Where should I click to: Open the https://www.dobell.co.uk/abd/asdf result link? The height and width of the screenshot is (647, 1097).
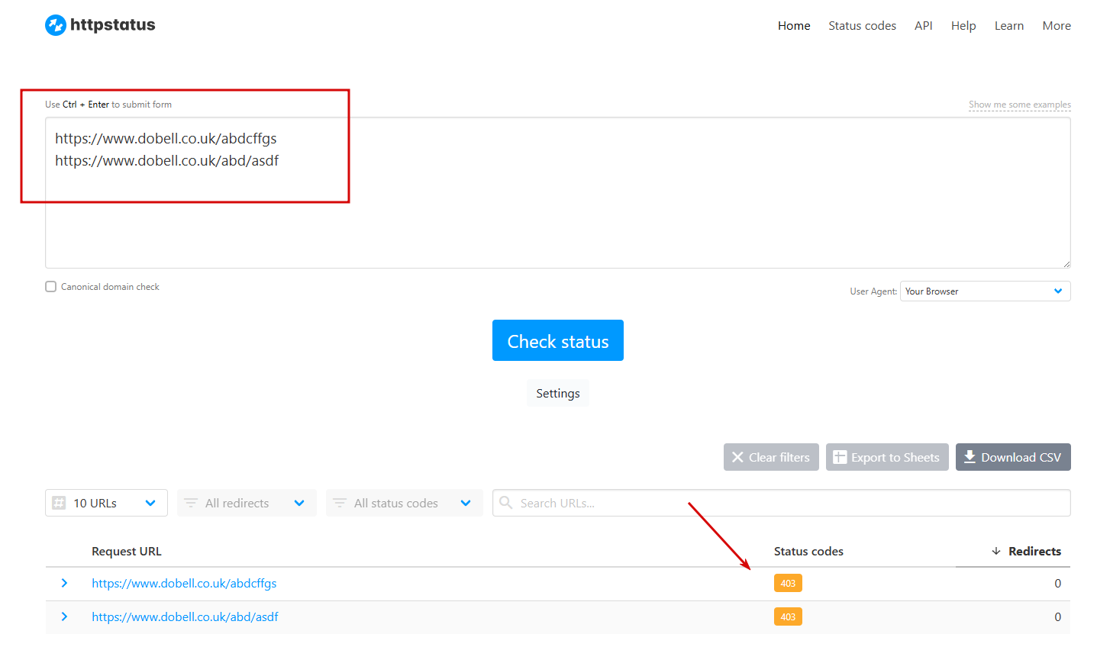185,617
